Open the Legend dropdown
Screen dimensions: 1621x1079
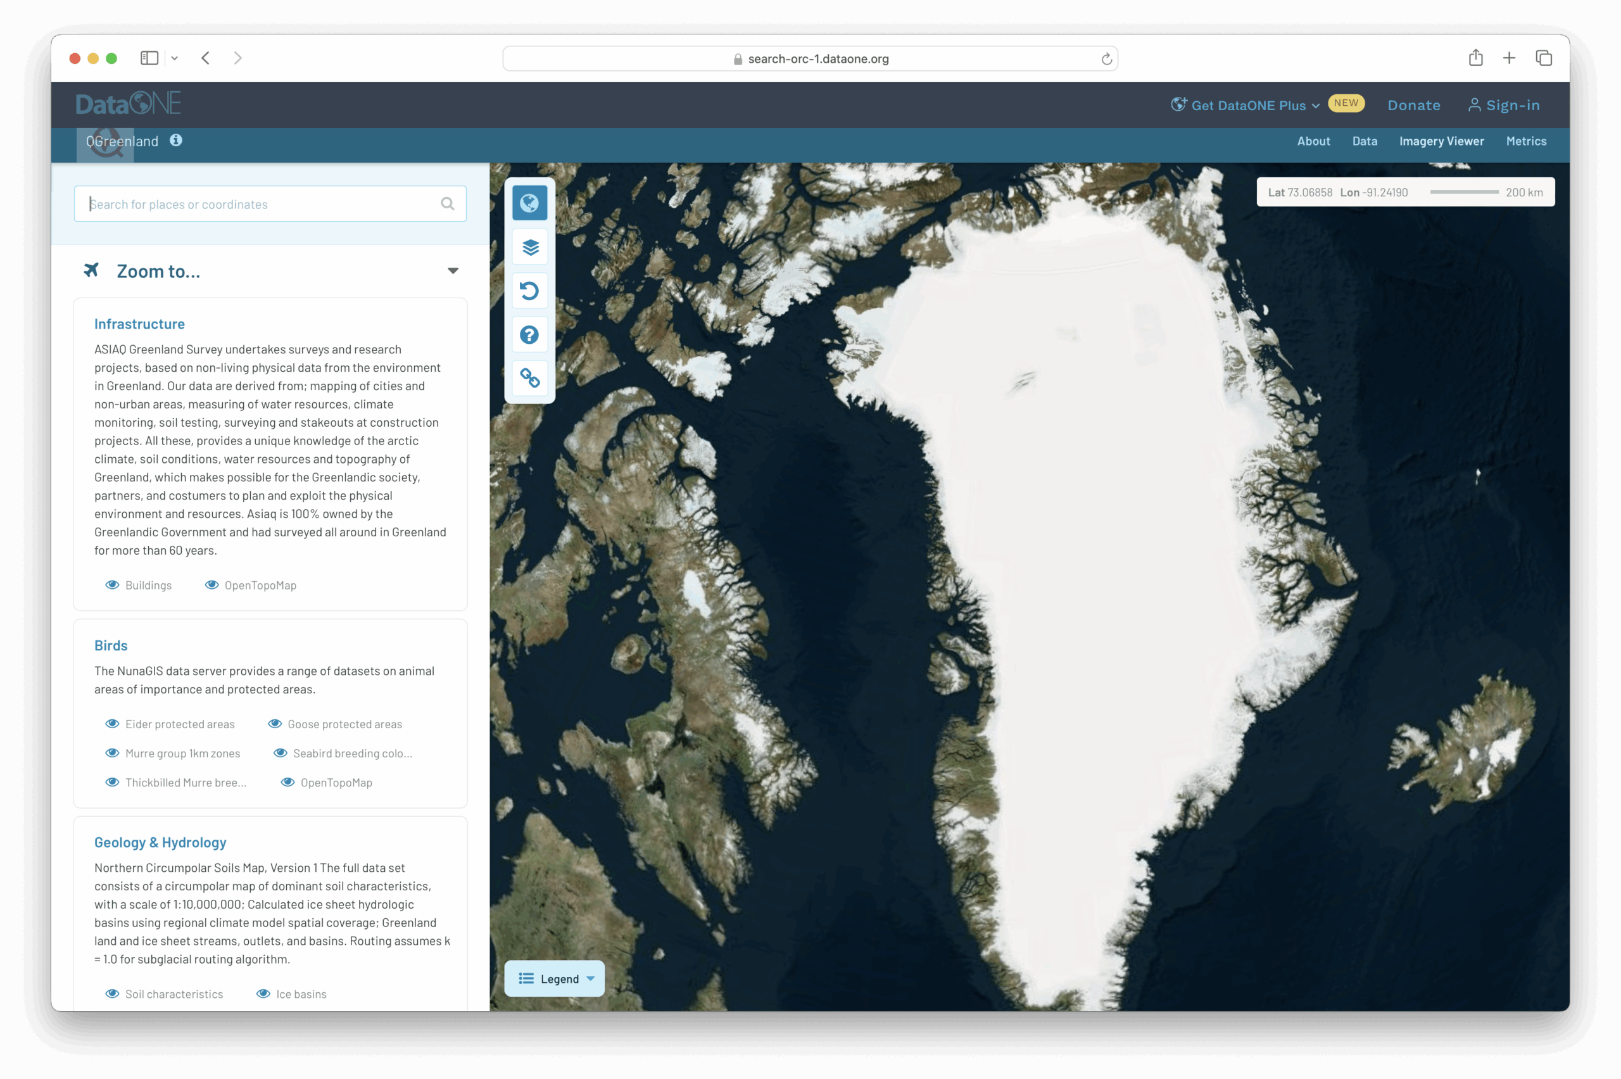(555, 978)
